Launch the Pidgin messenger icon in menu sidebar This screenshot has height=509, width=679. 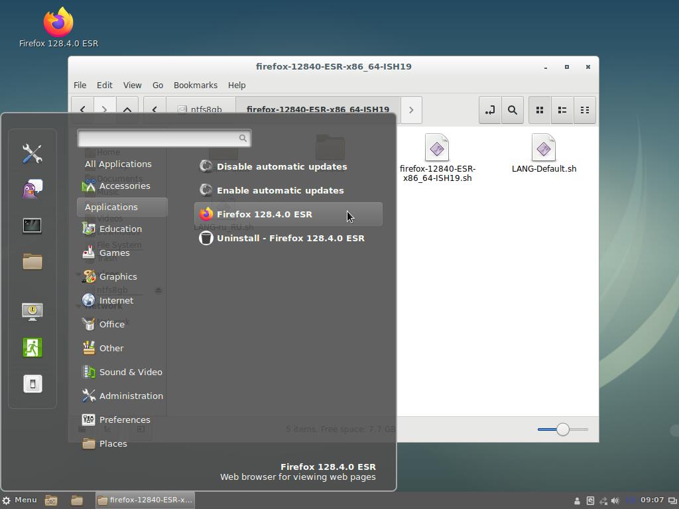point(32,189)
